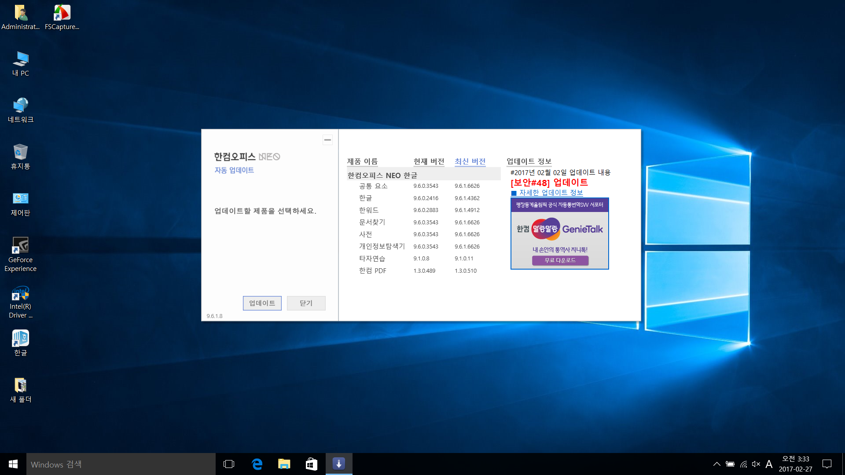Select the 한워드 row
845x475 pixels.
(x=423, y=210)
